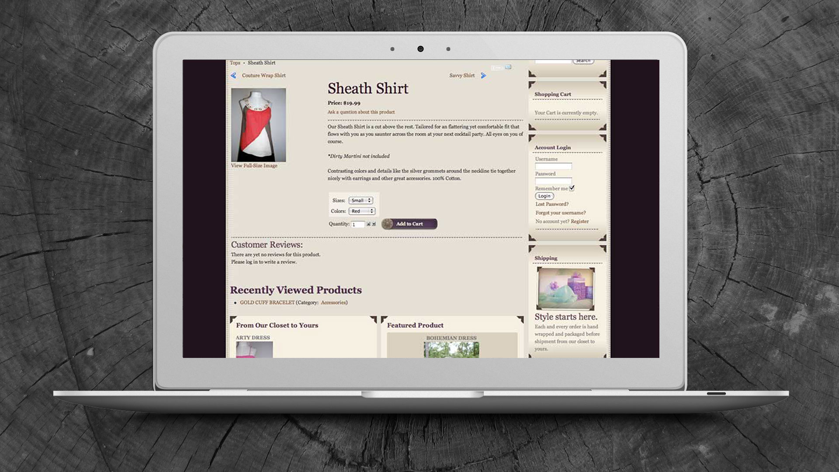This screenshot has width=839, height=472.
Task: Click the print view icon
Action: click(x=496, y=68)
